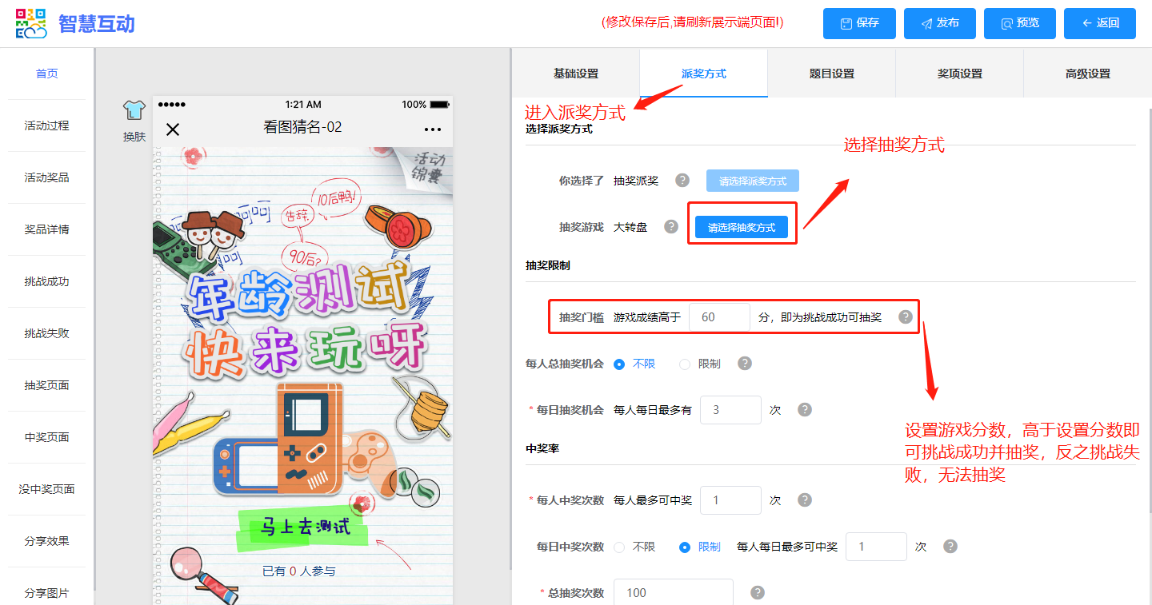1152x605 pixels.
Task: Click the 换肤 t-shirt skin icon
Action: pos(134,112)
